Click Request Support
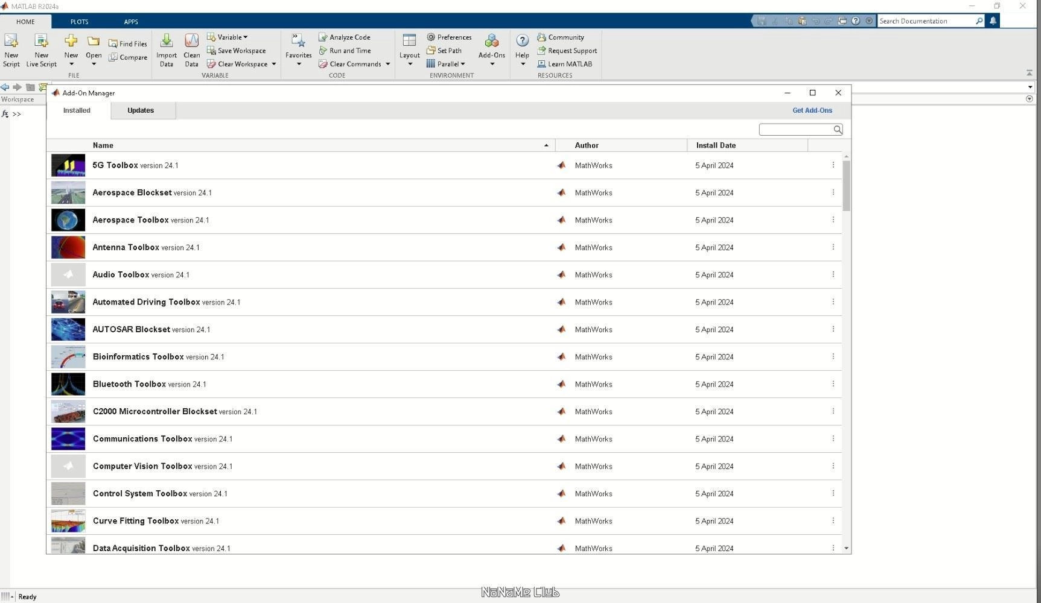Screen dimensions: 1041x603 click(567, 51)
